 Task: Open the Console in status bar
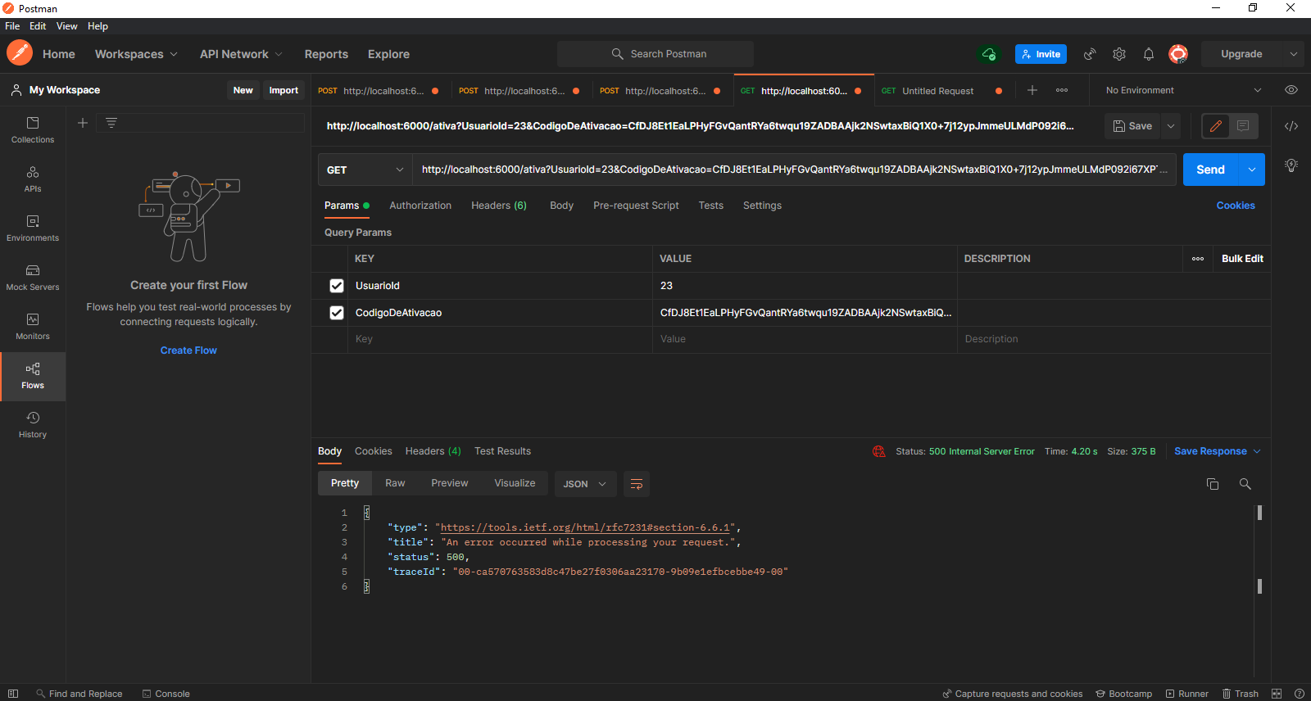(166, 694)
